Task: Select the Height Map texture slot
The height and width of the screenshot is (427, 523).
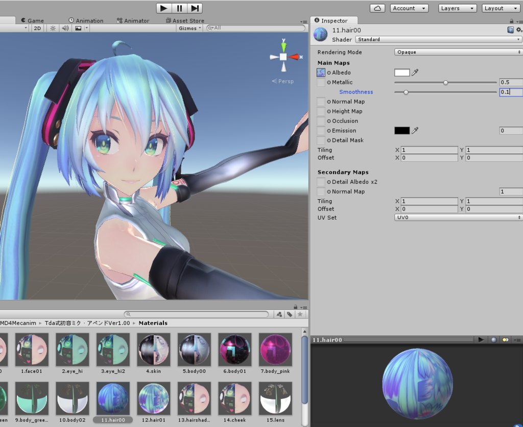Action: (x=321, y=111)
